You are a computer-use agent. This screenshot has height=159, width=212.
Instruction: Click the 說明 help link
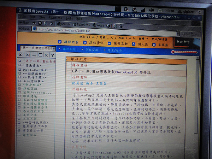142,39
